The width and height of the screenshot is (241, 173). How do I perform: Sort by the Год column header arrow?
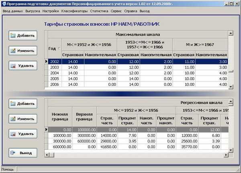[59, 49]
